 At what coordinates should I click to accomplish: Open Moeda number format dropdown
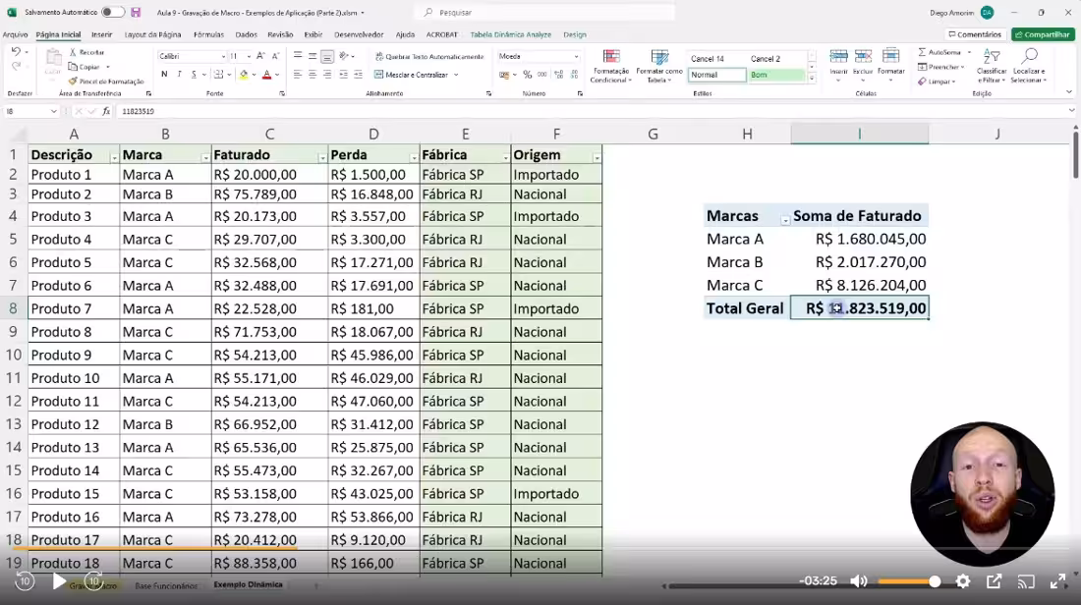[x=576, y=57]
